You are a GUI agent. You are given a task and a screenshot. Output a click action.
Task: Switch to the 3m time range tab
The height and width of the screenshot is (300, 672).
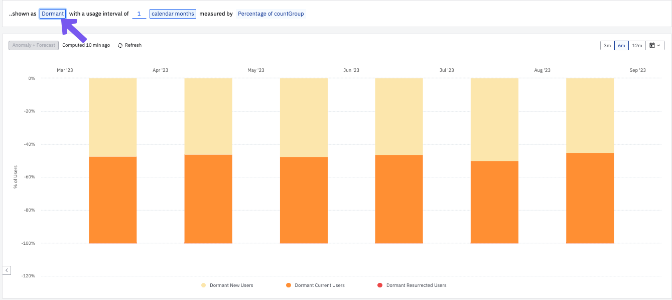point(607,45)
